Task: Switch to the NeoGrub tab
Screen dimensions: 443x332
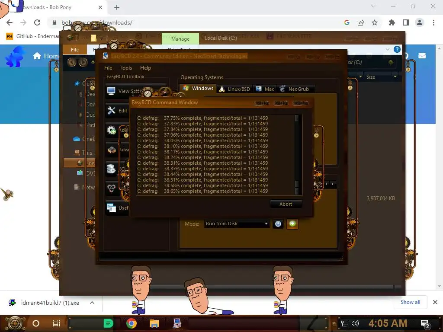Action: coord(295,89)
